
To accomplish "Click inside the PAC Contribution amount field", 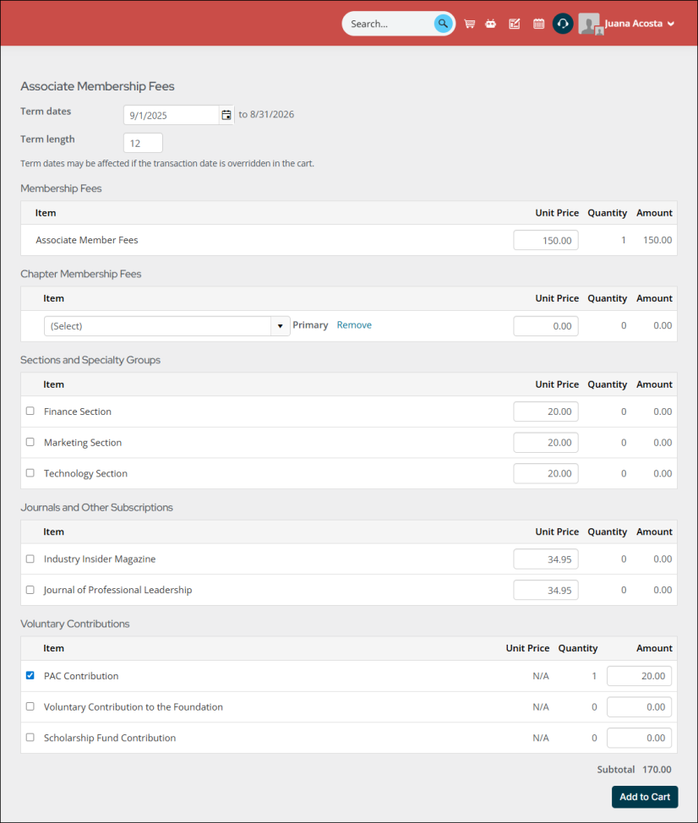I will (x=638, y=675).
